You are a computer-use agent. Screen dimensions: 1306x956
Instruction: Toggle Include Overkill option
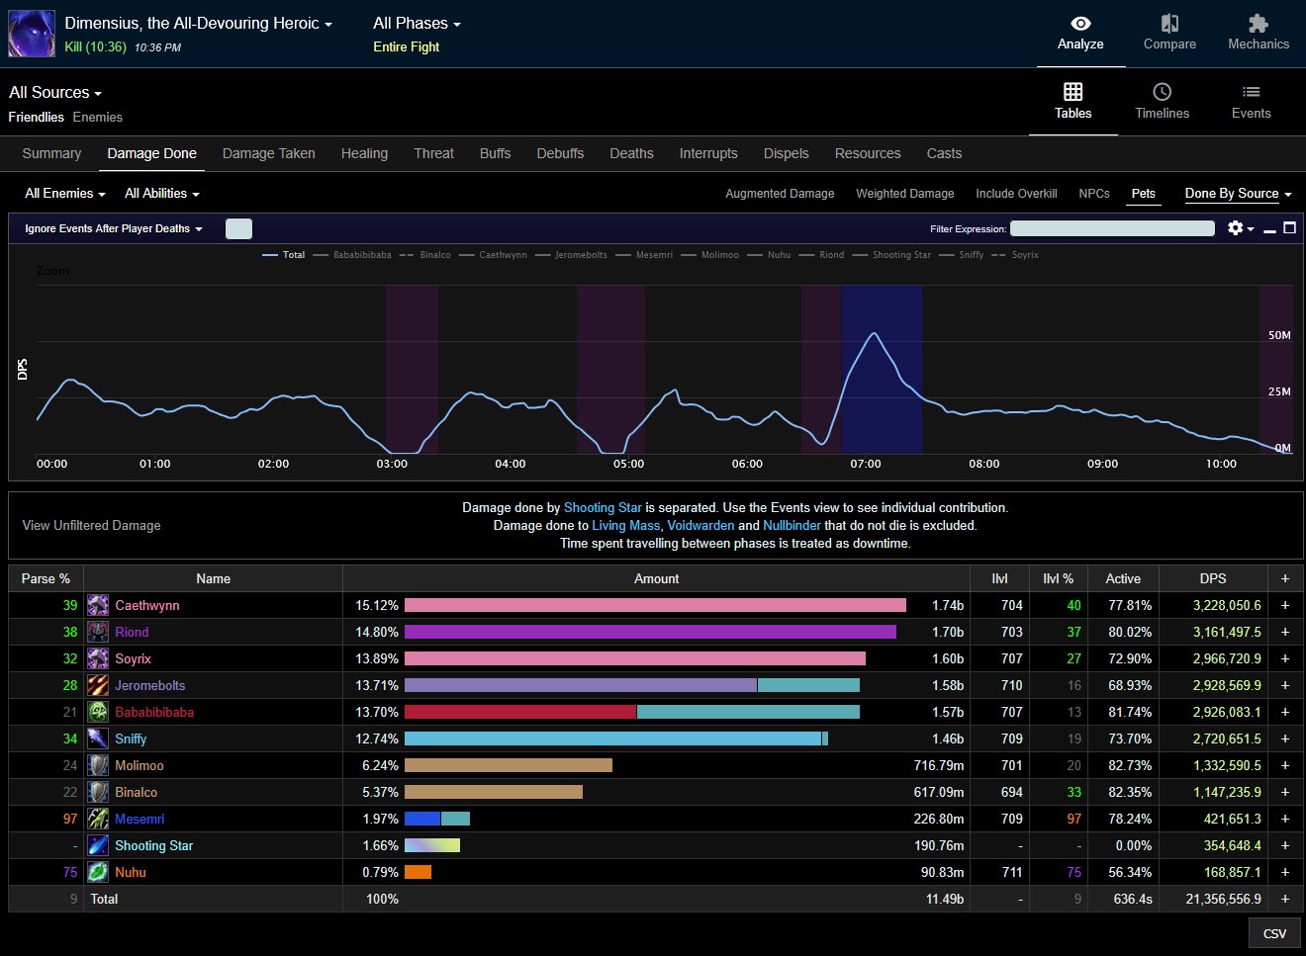tap(1016, 194)
